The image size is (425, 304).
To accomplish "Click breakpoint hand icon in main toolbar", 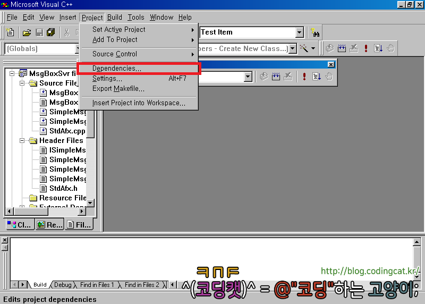I will 390,48.
